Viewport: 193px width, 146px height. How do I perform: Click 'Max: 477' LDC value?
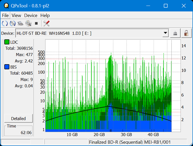(24, 55)
